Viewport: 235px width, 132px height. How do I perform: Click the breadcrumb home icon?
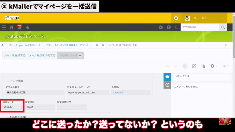coord(2,45)
